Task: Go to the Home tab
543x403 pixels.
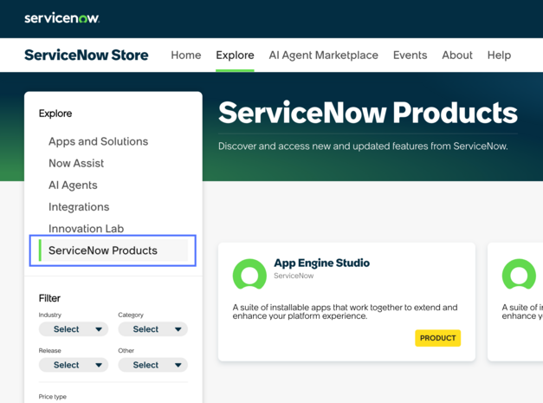Action: coord(186,55)
